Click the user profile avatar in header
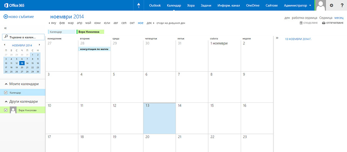The height and width of the screenshot is (152, 347). [x=321, y=5]
